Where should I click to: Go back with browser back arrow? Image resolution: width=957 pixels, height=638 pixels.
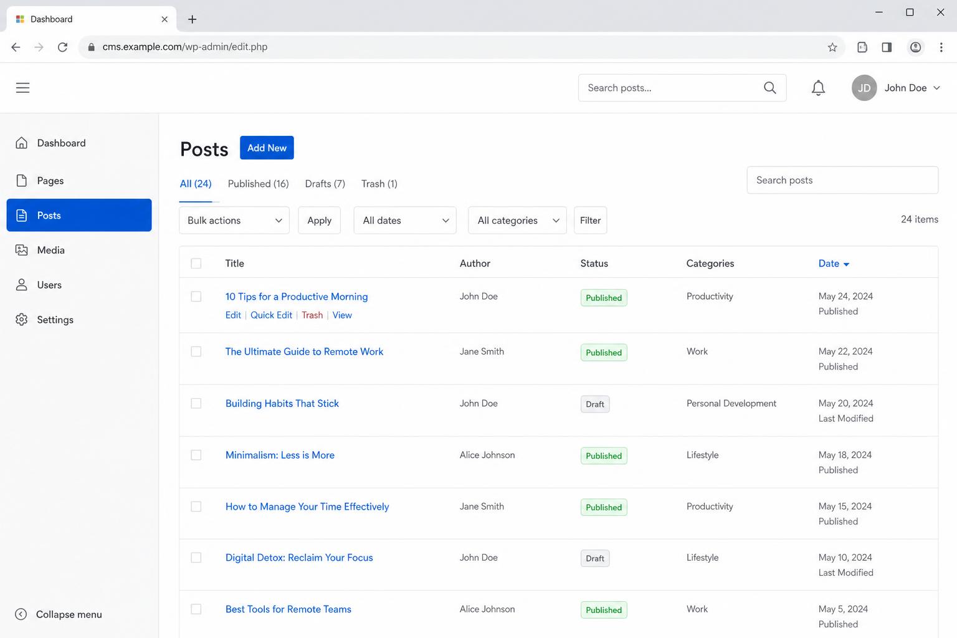(16, 47)
